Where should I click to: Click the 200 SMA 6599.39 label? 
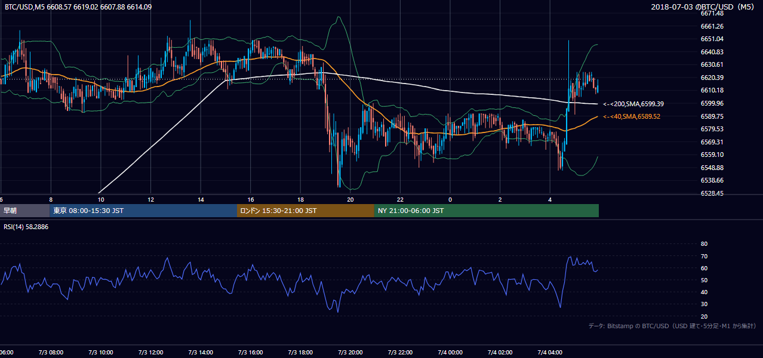pyautogui.click(x=633, y=104)
